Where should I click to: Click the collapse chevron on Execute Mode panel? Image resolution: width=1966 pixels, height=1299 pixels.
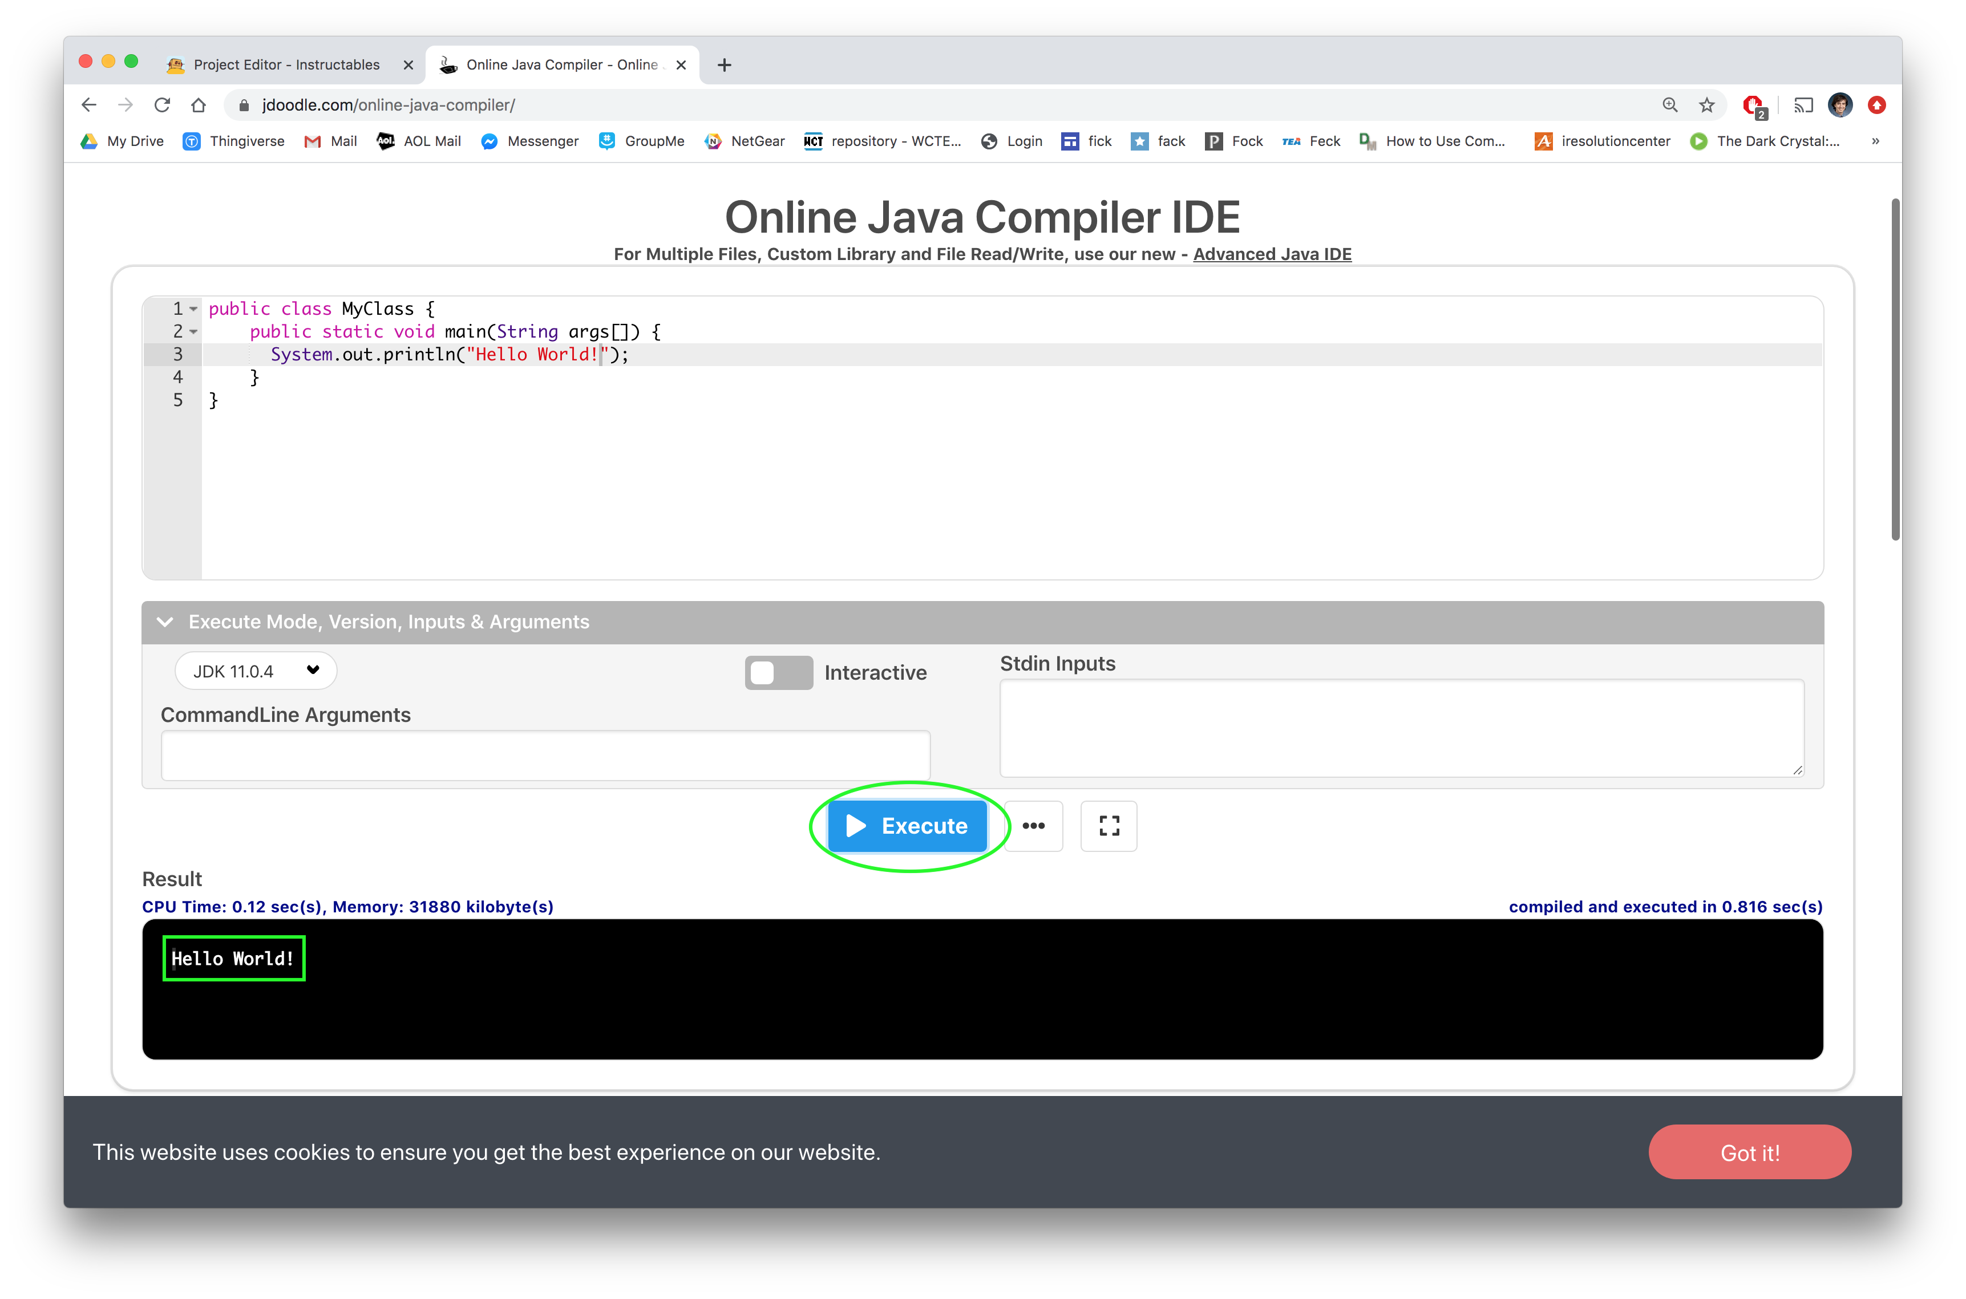tap(167, 622)
